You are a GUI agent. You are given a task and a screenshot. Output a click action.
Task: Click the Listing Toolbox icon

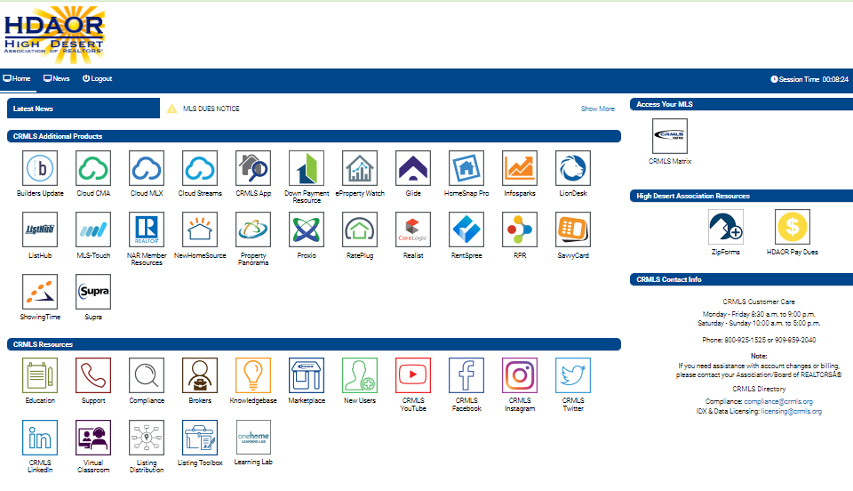tap(200, 438)
